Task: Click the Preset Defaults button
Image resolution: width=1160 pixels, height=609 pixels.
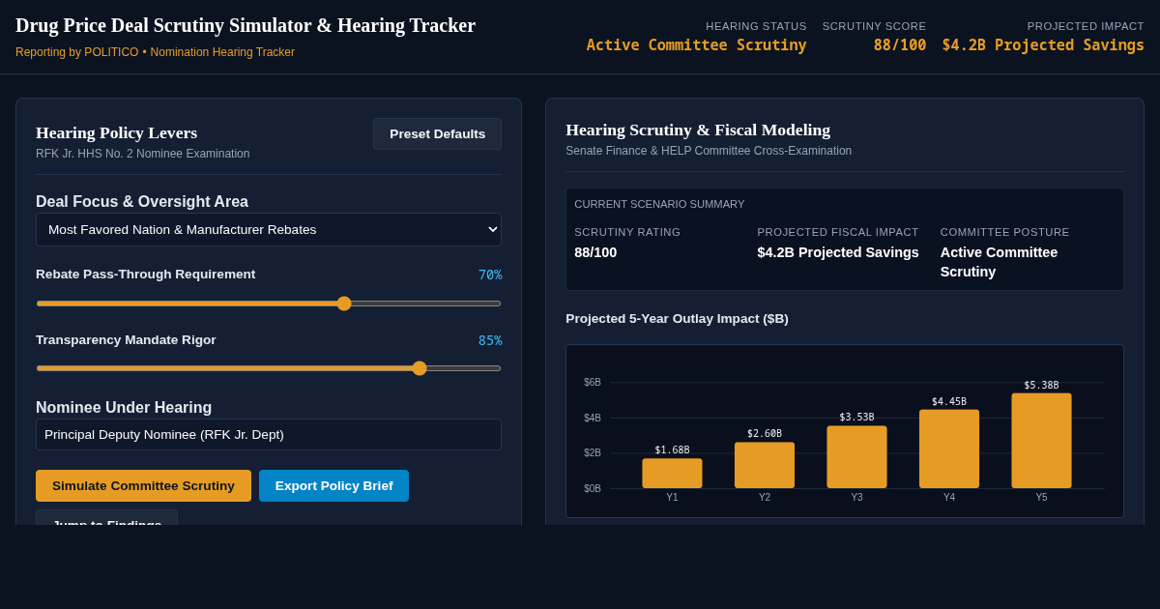Action: [437, 133]
